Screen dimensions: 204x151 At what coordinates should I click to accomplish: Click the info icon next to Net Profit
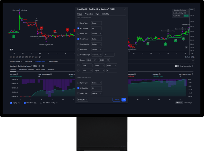coord(17,74)
